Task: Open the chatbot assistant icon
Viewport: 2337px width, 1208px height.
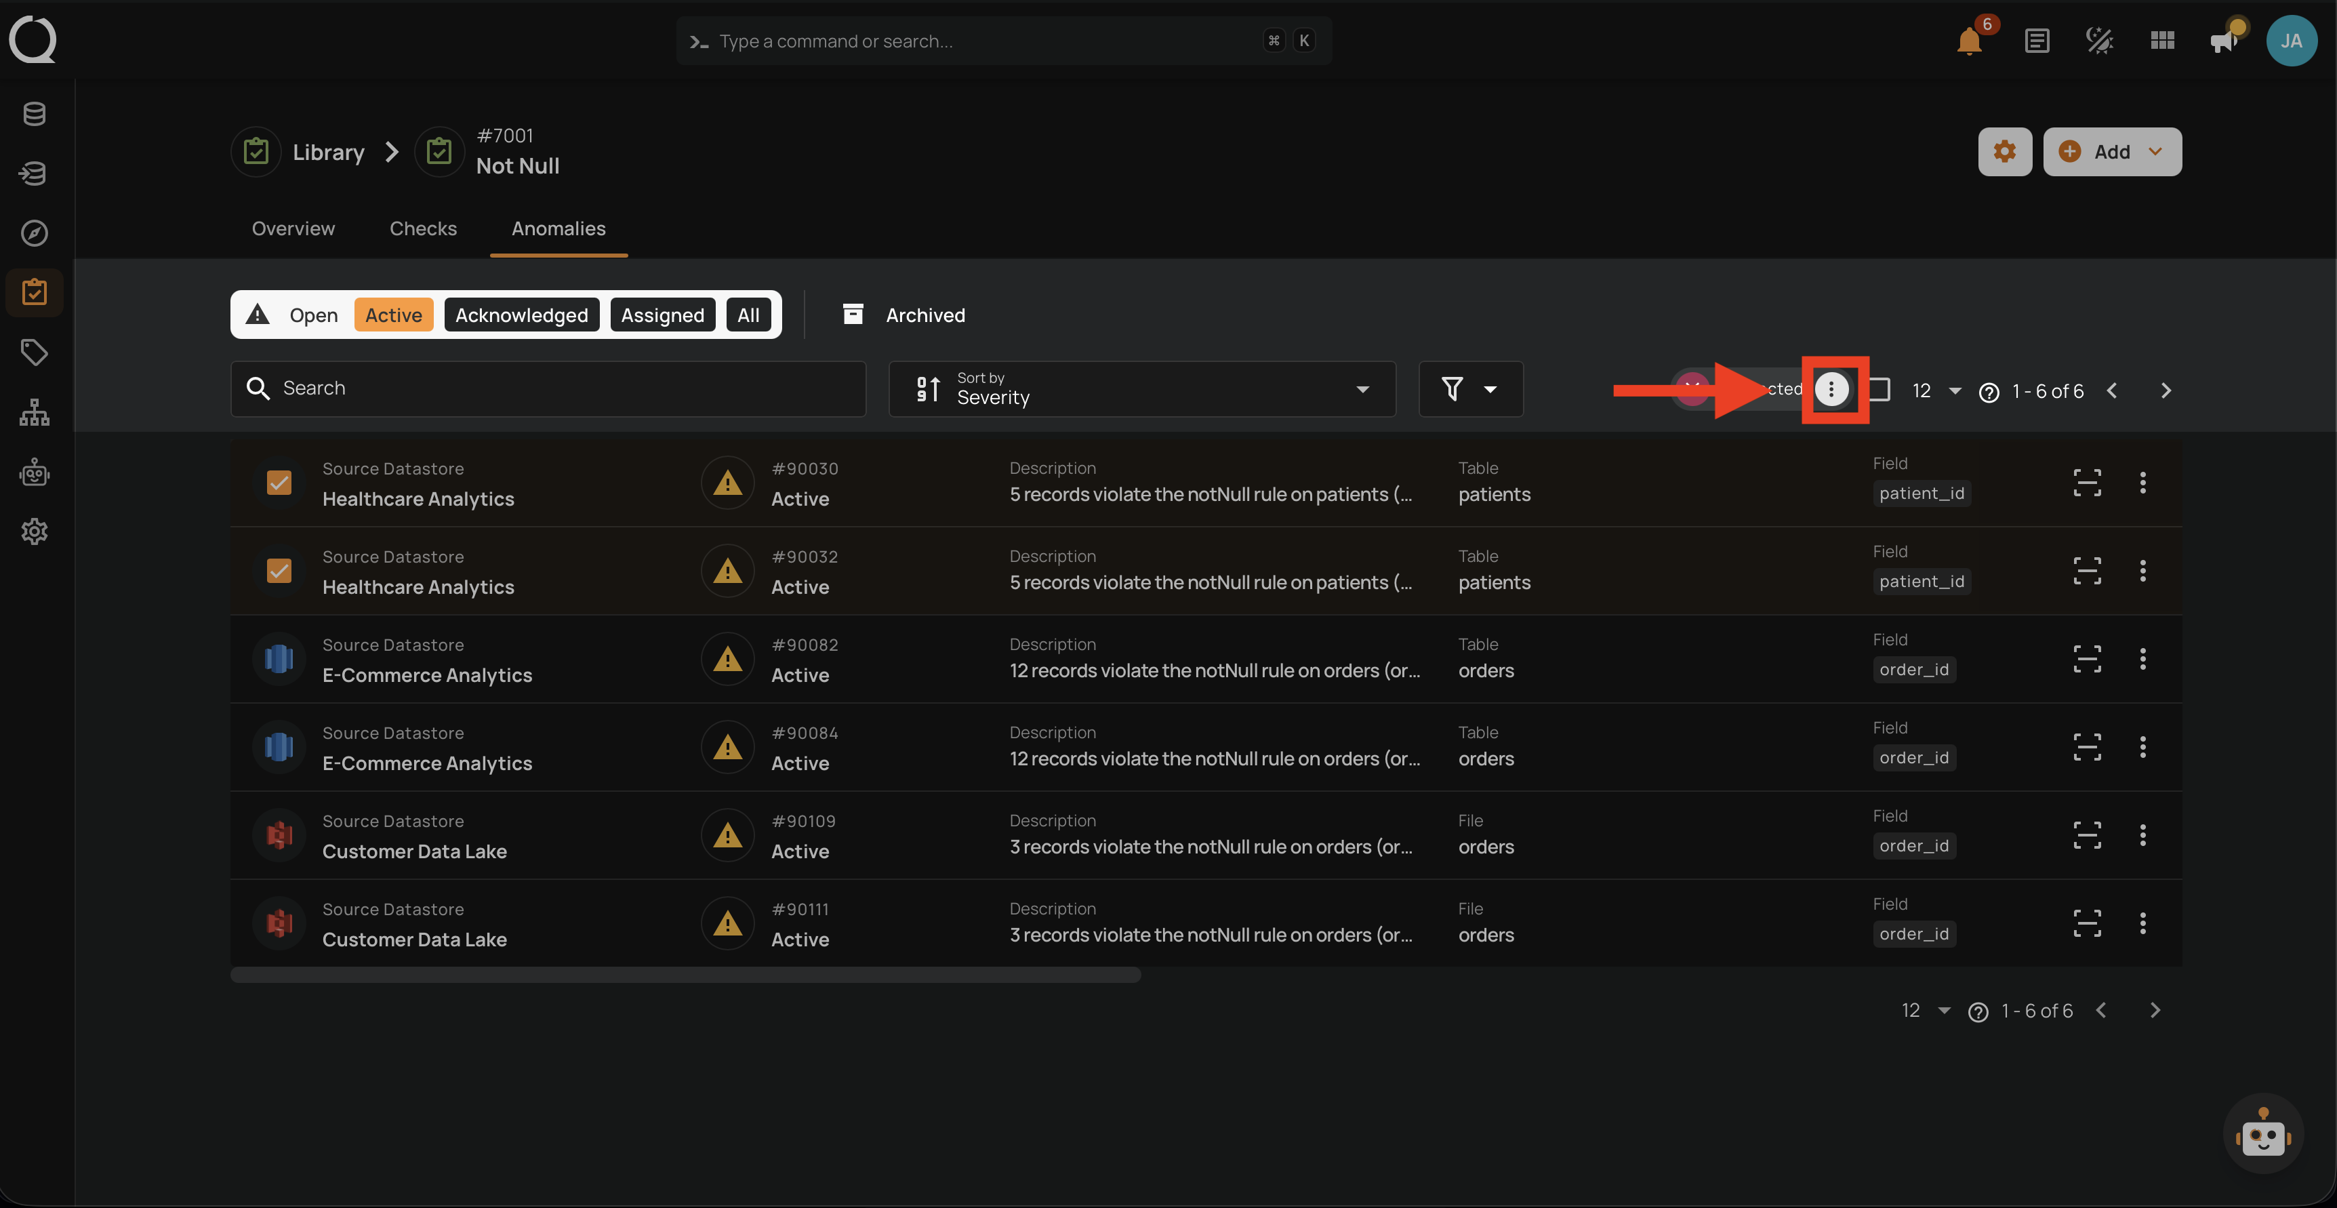Action: click(2262, 1135)
